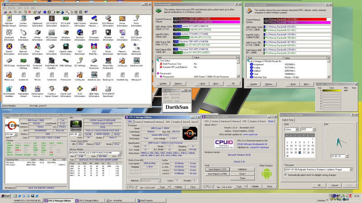Click the Memory Benchmark results list scrollbar
This screenshot has width=362, height=203.
(329, 67)
